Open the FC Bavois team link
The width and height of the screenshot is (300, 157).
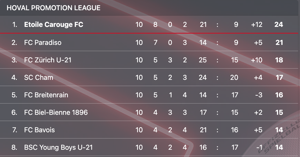(39, 130)
